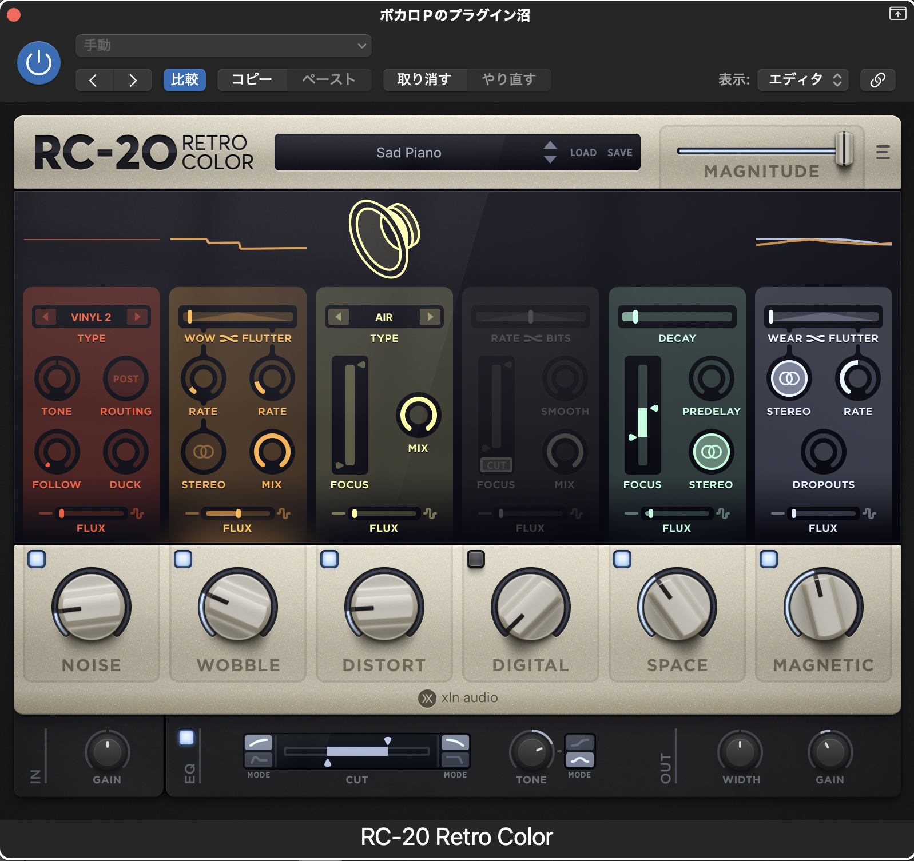Click the MAGNITUDE slider handle
This screenshot has height=861, width=914.
[844, 149]
